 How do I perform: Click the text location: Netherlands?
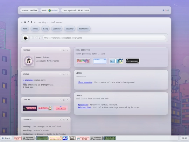point(48,61)
